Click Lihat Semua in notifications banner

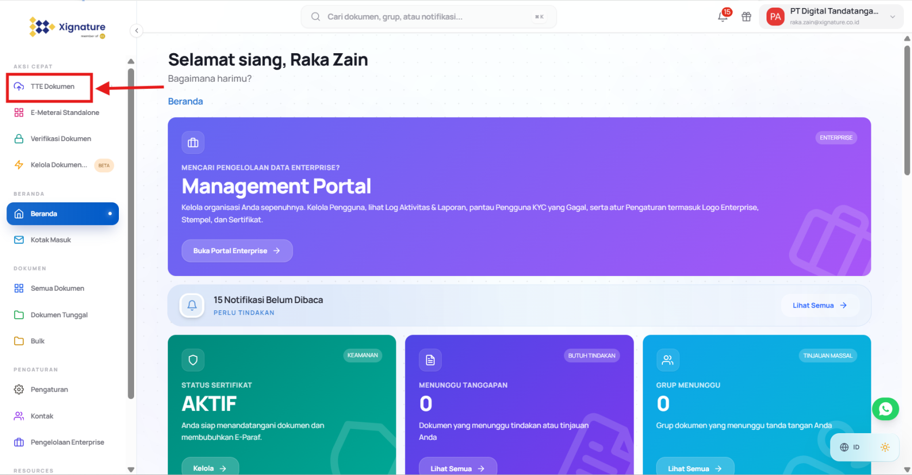820,305
